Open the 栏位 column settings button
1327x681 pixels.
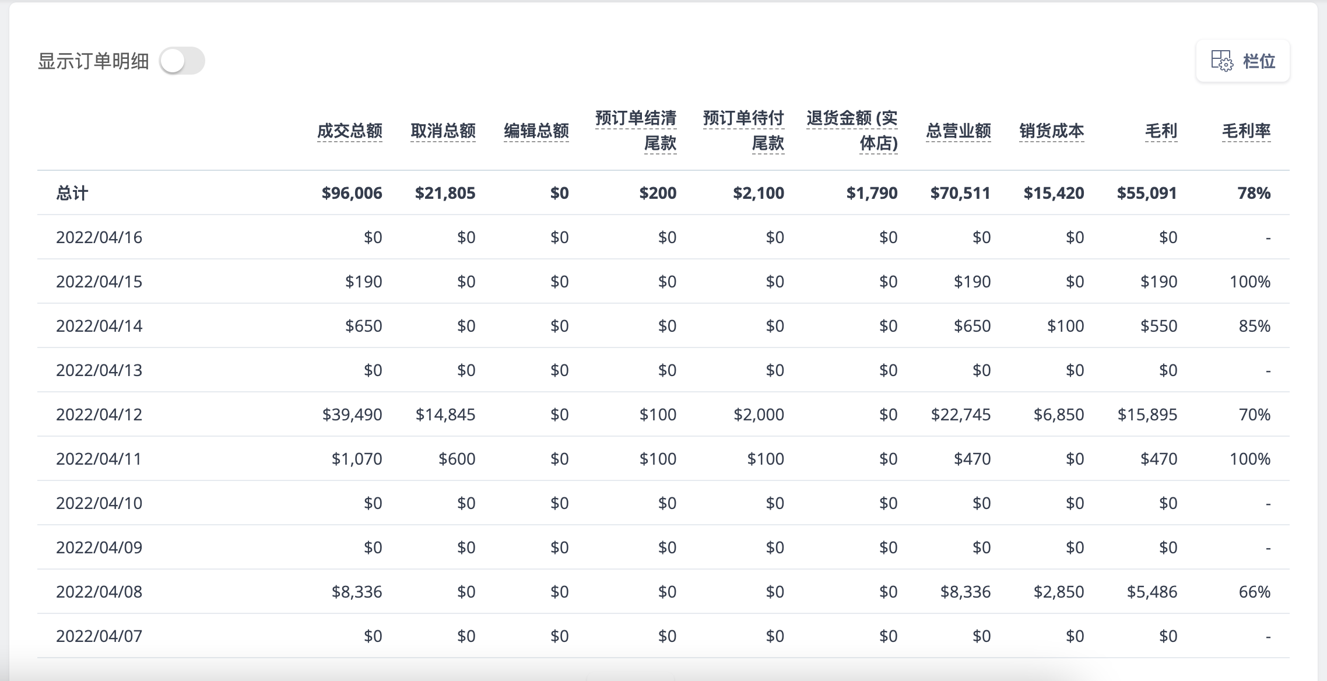(x=1243, y=61)
